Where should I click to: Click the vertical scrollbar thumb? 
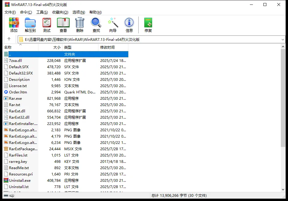point(283,98)
